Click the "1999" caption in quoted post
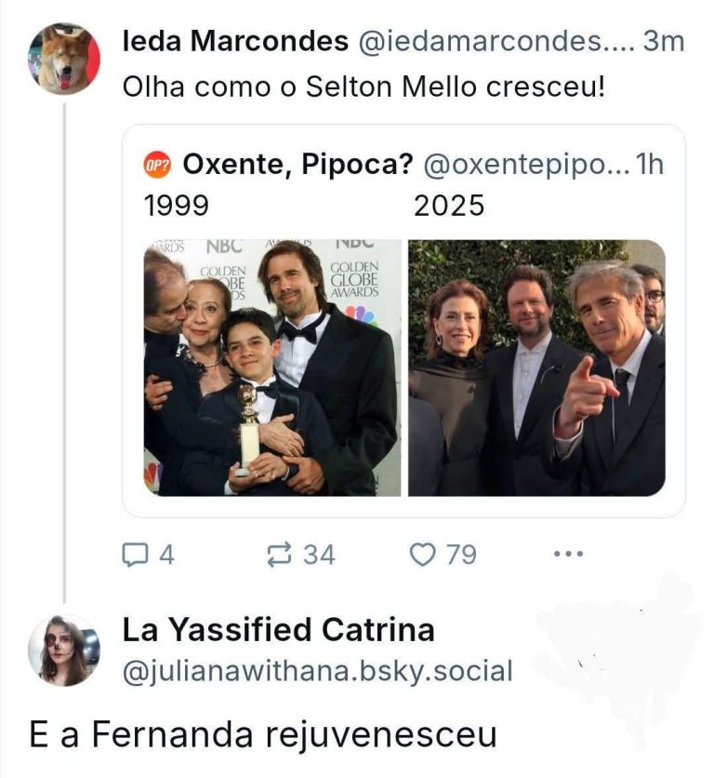 (177, 206)
